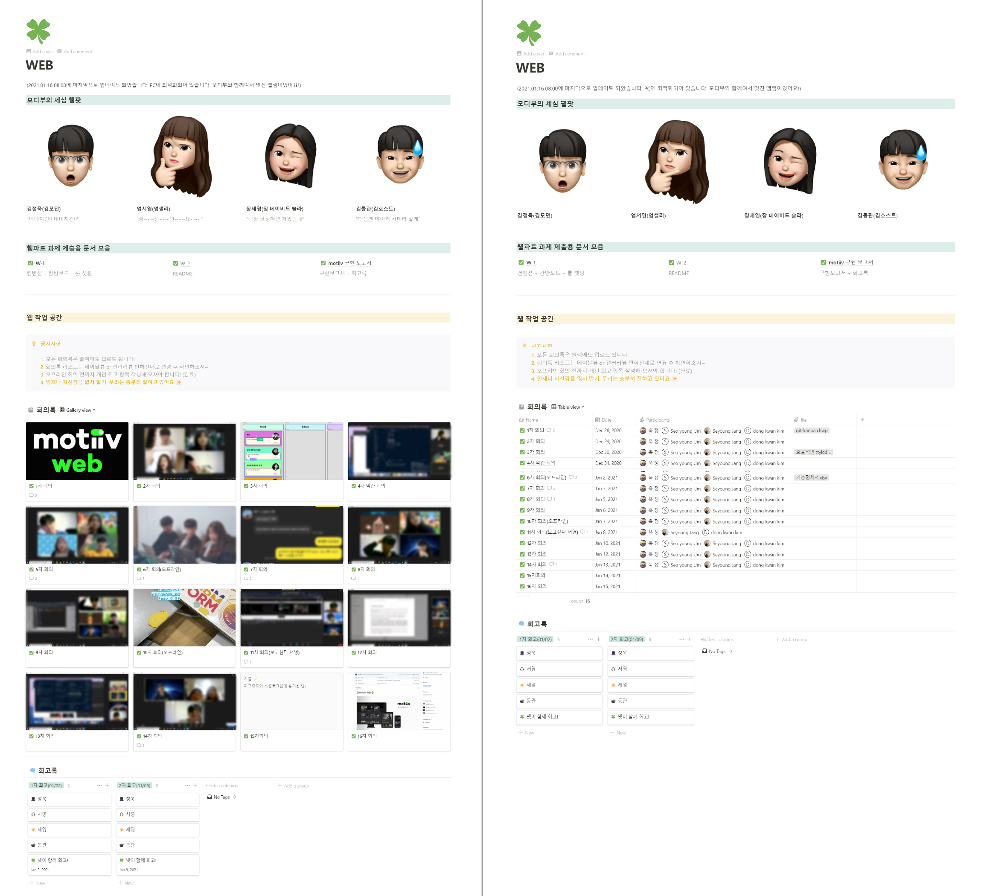Click the clover page icon on left page
The width and height of the screenshot is (984, 896).
coord(38,32)
